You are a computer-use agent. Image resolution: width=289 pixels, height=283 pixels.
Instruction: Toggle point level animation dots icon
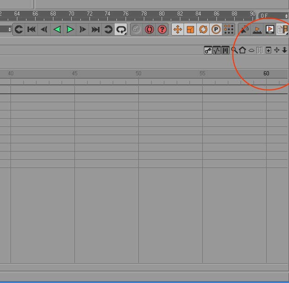point(229,29)
